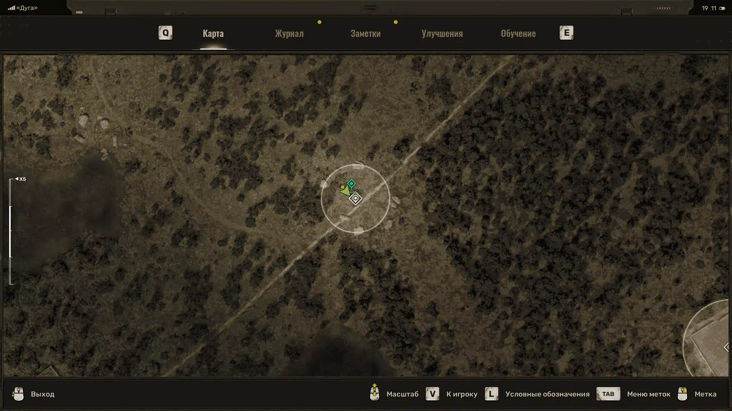Click the X5 zoom scale slider

coord(11,231)
